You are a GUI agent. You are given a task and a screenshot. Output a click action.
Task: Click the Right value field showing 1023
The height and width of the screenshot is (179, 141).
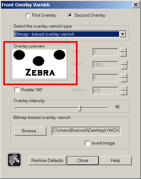coord(105,65)
